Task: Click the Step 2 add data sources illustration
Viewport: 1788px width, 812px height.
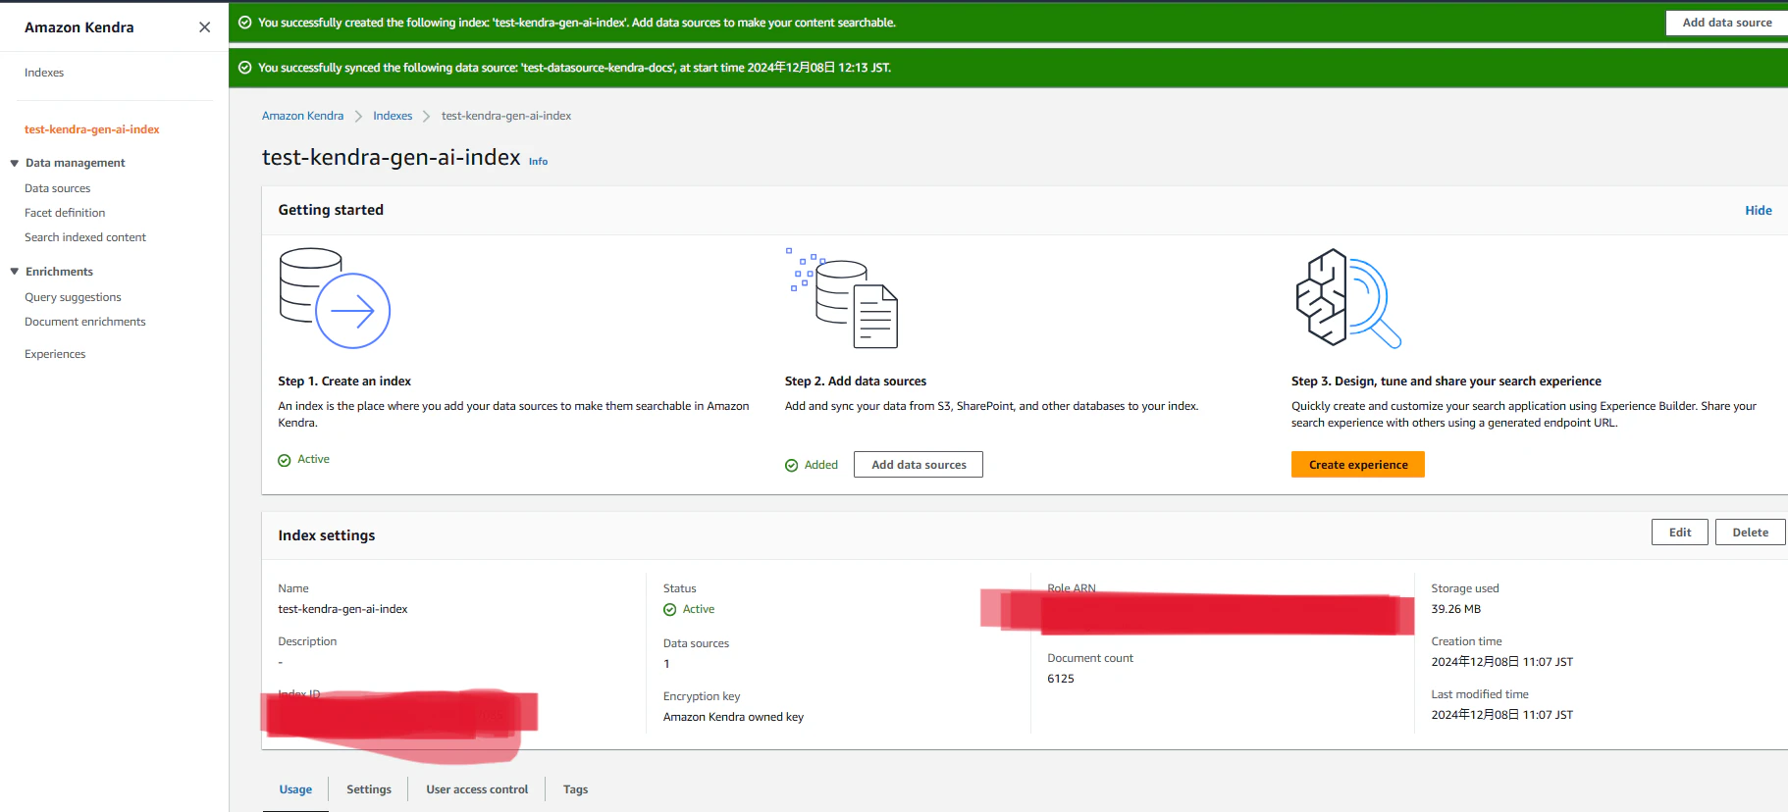Action: pyautogui.click(x=842, y=298)
